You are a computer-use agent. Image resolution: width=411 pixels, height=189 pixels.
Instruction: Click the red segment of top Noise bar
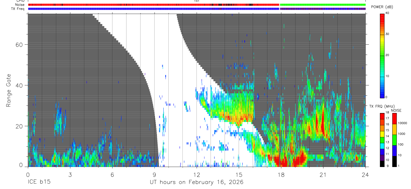click(154, 5)
